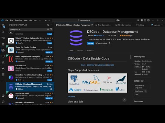Viewport: 165px width, 123px height.
Task: Open the DBCode database icon in activity bar
Action: [x=3, y=75]
